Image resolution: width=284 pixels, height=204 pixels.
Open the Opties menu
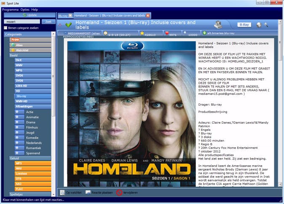pyautogui.click(x=25, y=10)
